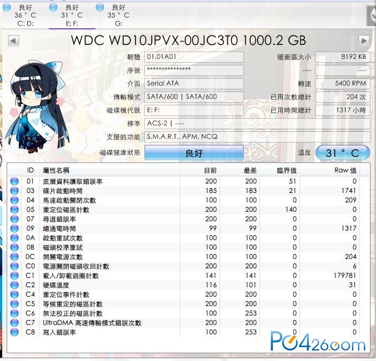Select the 硬碟溫度 attribute row
The height and width of the screenshot is (361, 376).
(188, 285)
